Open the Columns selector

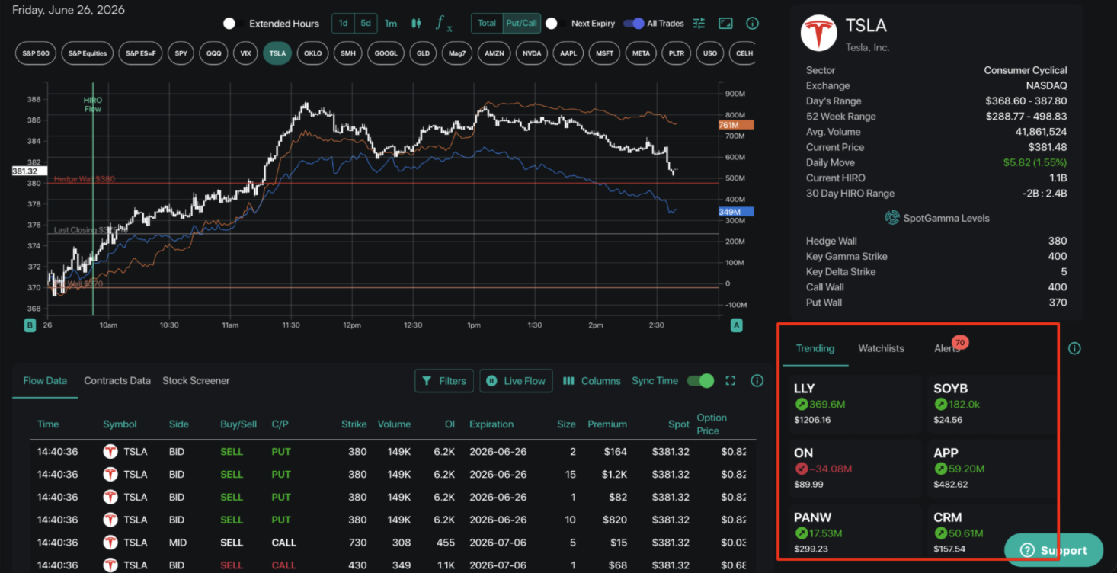click(x=592, y=381)
